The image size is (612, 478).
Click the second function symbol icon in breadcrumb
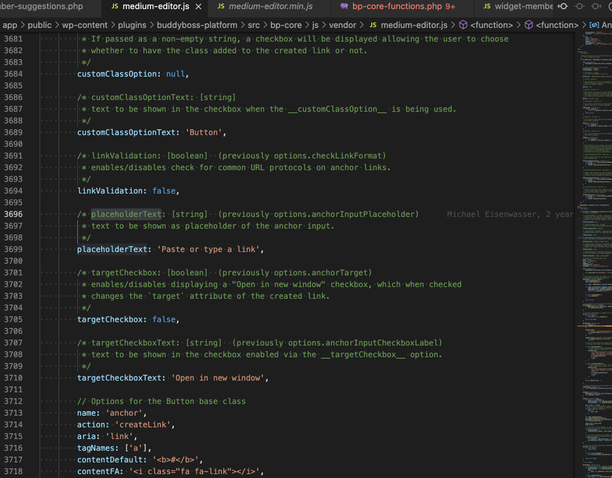[529, 25]
